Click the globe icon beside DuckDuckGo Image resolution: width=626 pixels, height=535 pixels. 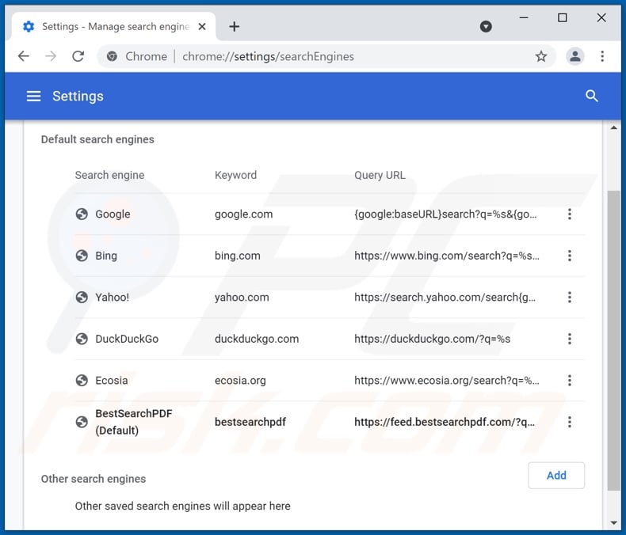82,339
